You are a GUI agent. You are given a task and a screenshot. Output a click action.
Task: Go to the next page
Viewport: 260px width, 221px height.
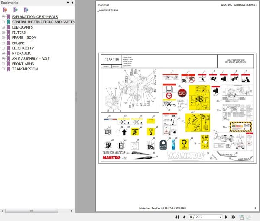(226, 217)
